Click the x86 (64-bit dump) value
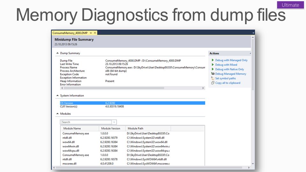The height and width of the screenshot is (172, 306). [x=116, y=71]
